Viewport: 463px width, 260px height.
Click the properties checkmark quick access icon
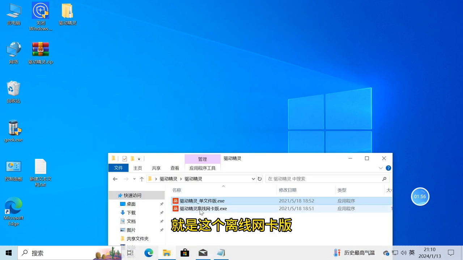pyautogui.click(x=125, y=159)
